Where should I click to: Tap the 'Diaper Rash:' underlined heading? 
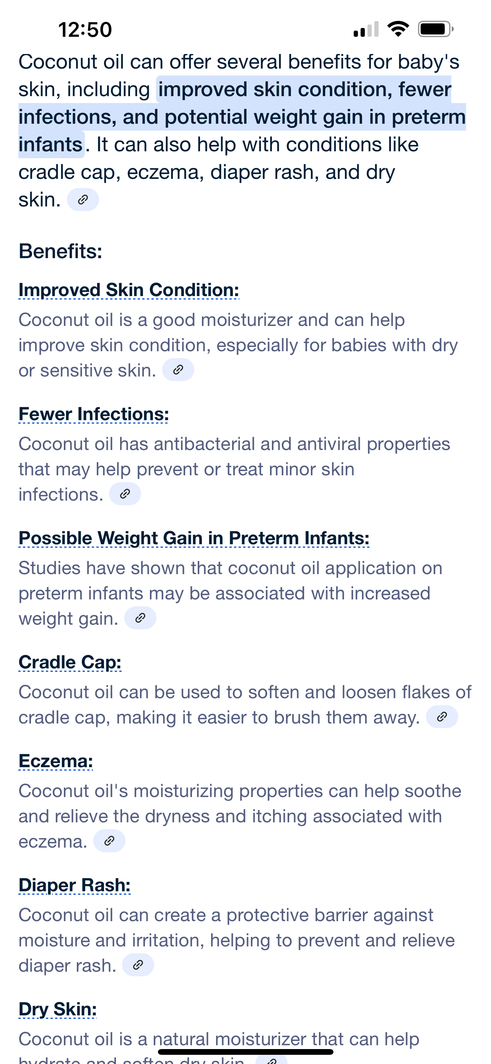(75, 885)
